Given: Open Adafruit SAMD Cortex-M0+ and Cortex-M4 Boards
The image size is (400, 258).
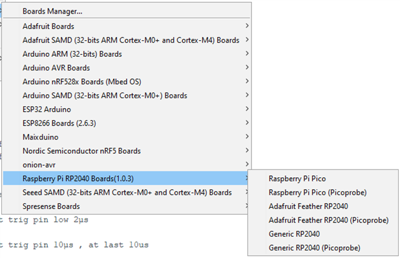Looking at the screenshot, I should [127, 40].
